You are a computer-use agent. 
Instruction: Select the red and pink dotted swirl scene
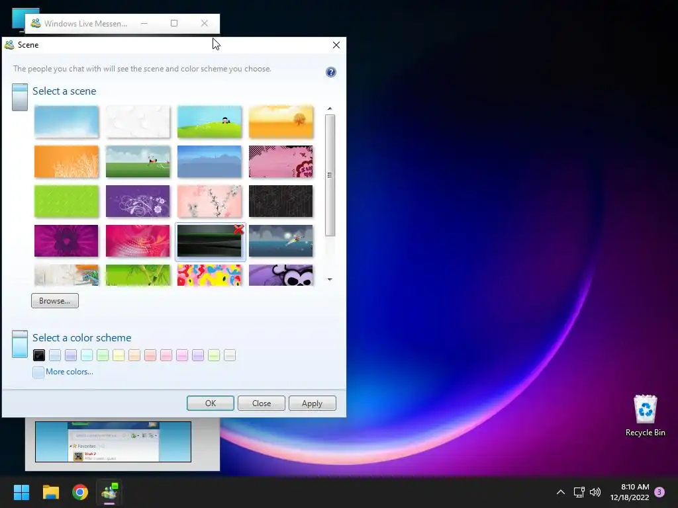138,241
